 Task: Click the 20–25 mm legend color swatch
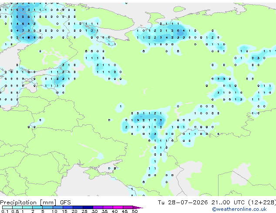click(x=78, y=207)
